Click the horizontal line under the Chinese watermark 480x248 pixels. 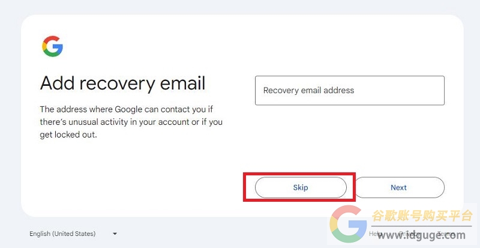tap(422, 226)
